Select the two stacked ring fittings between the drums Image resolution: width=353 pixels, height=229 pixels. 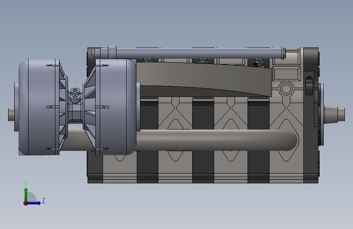point(75,96)
